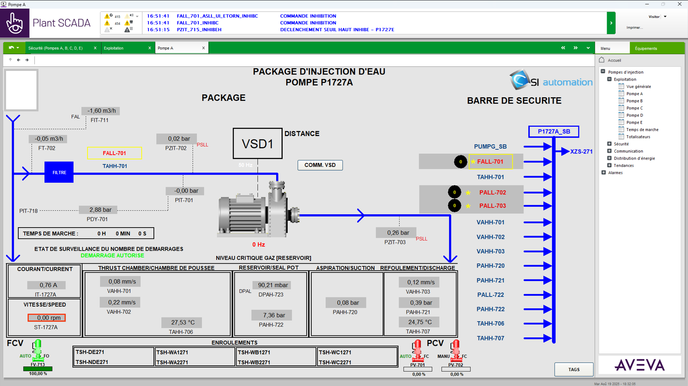Click the PV-701 red valve icon

[x=417, y=351]
